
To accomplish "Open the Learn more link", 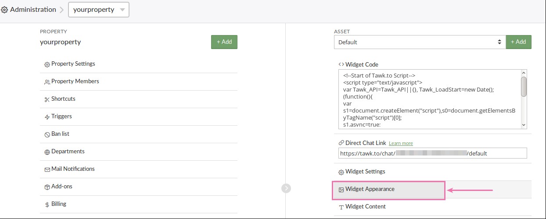I will [x=401, y=143].
